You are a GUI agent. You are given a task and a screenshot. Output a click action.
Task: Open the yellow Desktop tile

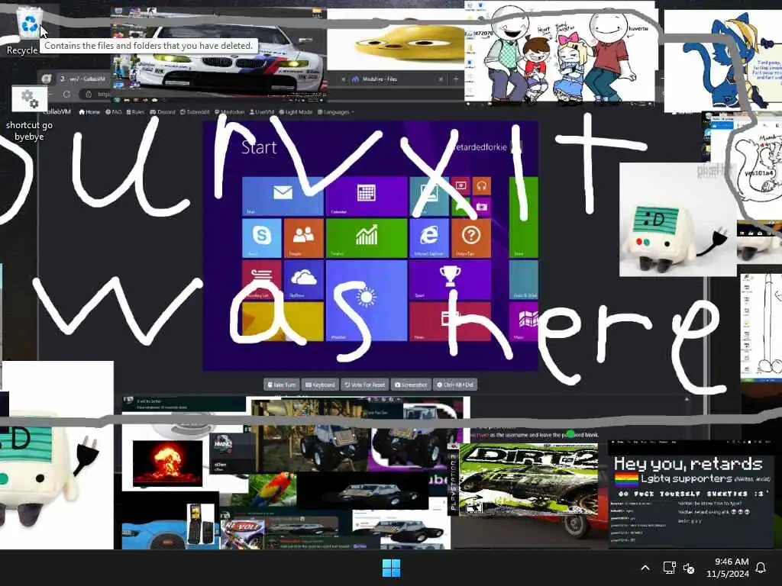pos(283,321)
